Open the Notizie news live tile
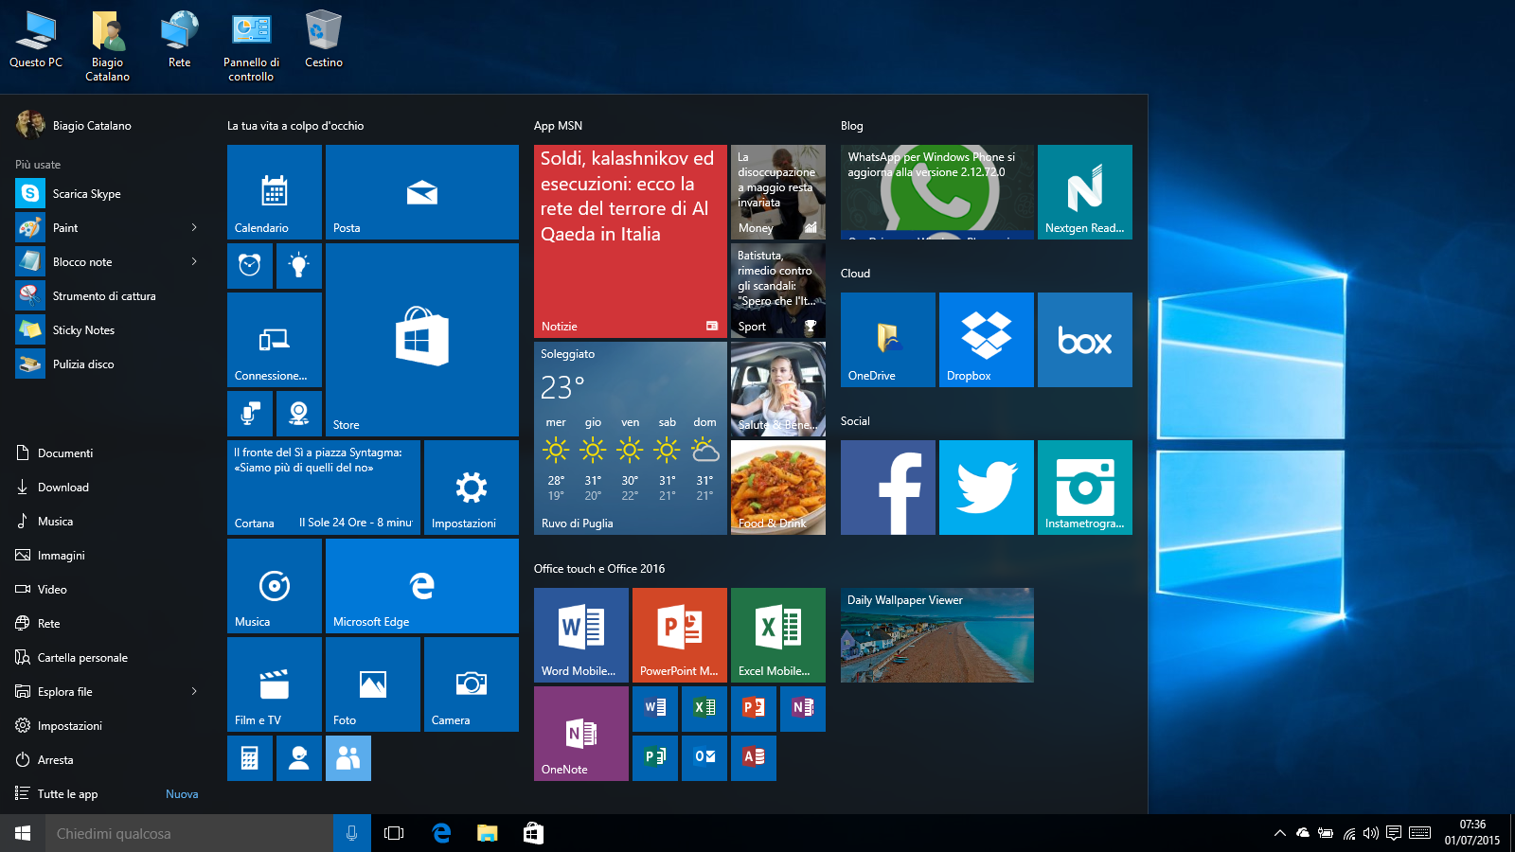The height and width of the screenshot is (852, 1515). pos(631,241)
